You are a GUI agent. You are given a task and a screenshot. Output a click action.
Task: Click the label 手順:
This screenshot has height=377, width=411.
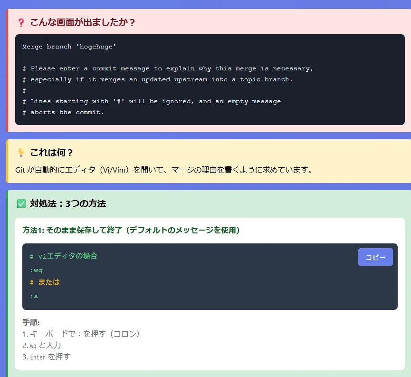[31, 322]
